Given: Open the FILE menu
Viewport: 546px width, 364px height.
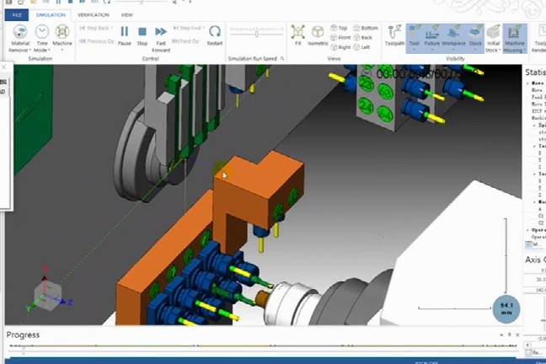Looking at the screenshot, I should pyautogui.click(x=17, y=15).
